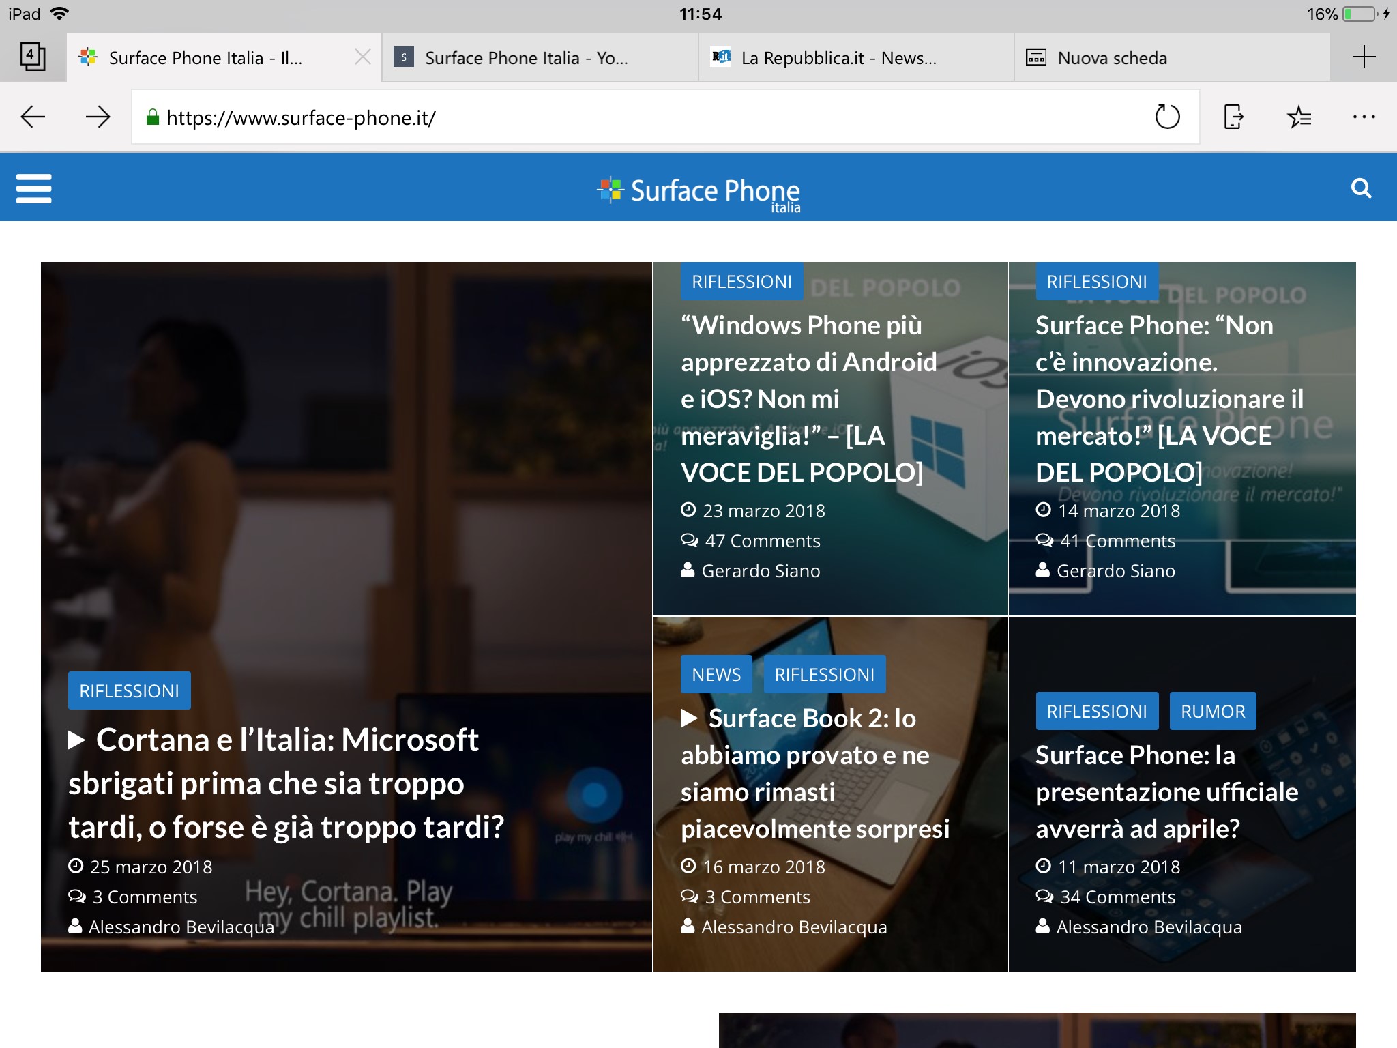Viewport: 1397px width, 1048px height.
Task: Click the date 11 marzo 2018
Action: point(1119,867)
